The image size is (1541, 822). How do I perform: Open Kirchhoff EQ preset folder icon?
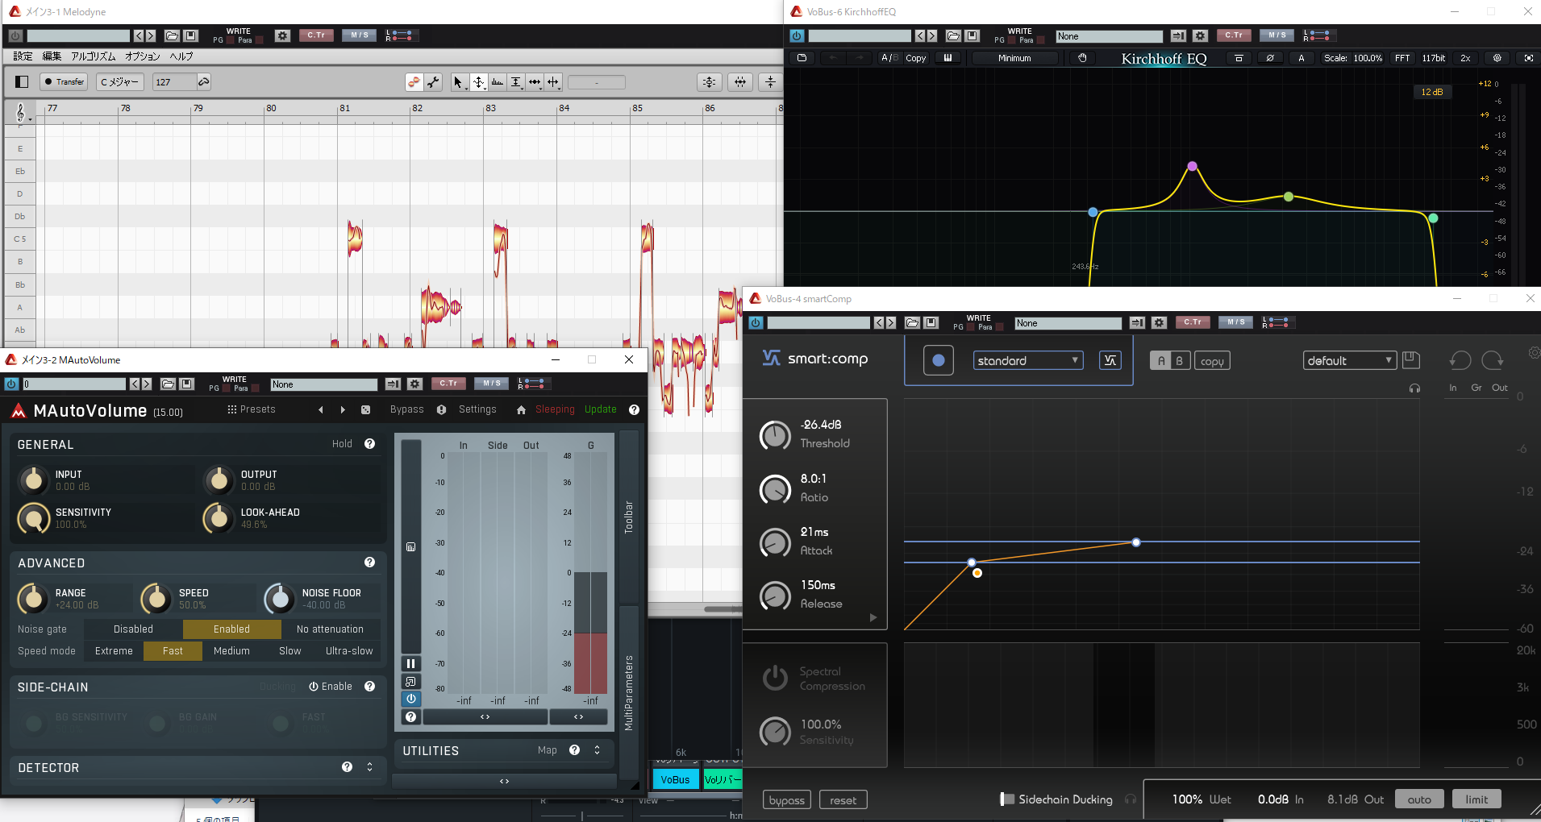tap(801, 58)
